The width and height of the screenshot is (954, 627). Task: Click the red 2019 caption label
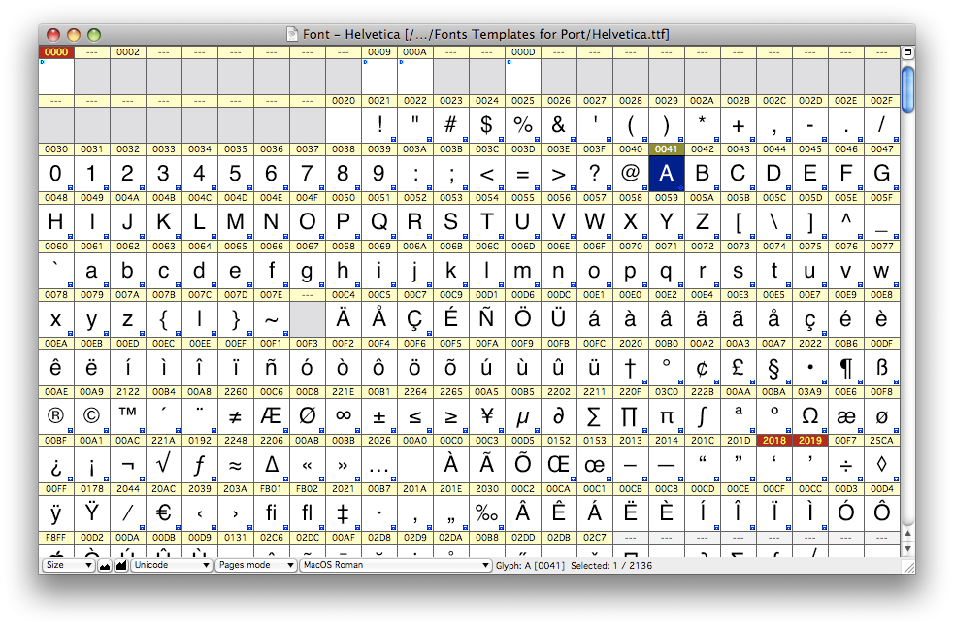click(x=809, y=440)
